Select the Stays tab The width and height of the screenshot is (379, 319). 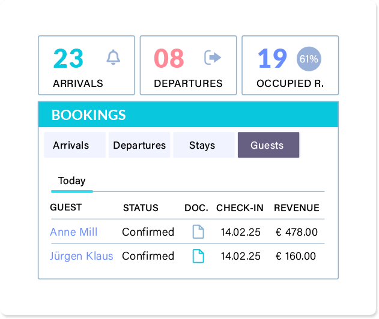204,145
